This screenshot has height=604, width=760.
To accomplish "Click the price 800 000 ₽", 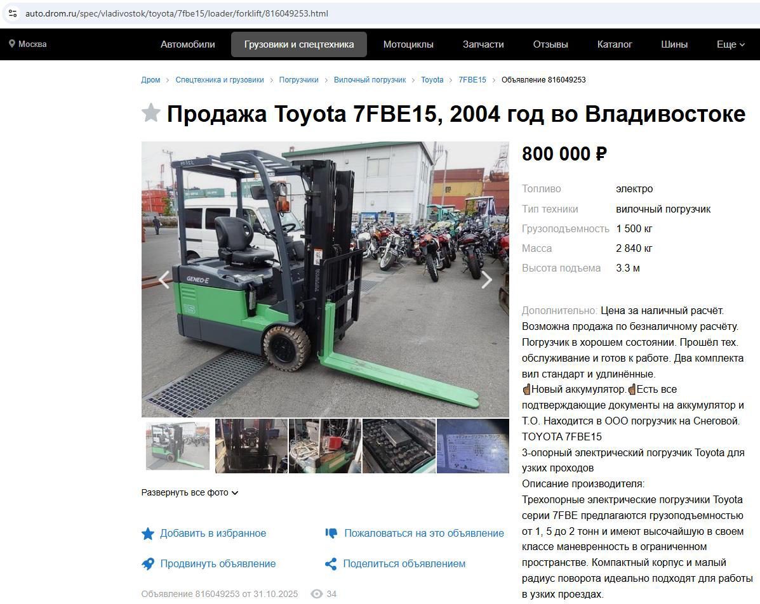I will tap(564, 154).
